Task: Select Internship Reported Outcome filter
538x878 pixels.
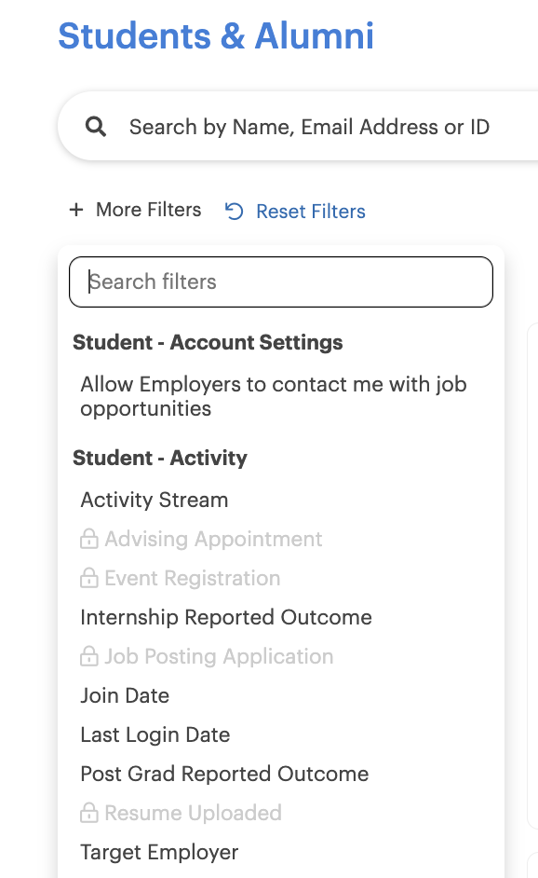Action: pyautogui.click(x=226, y=618)
